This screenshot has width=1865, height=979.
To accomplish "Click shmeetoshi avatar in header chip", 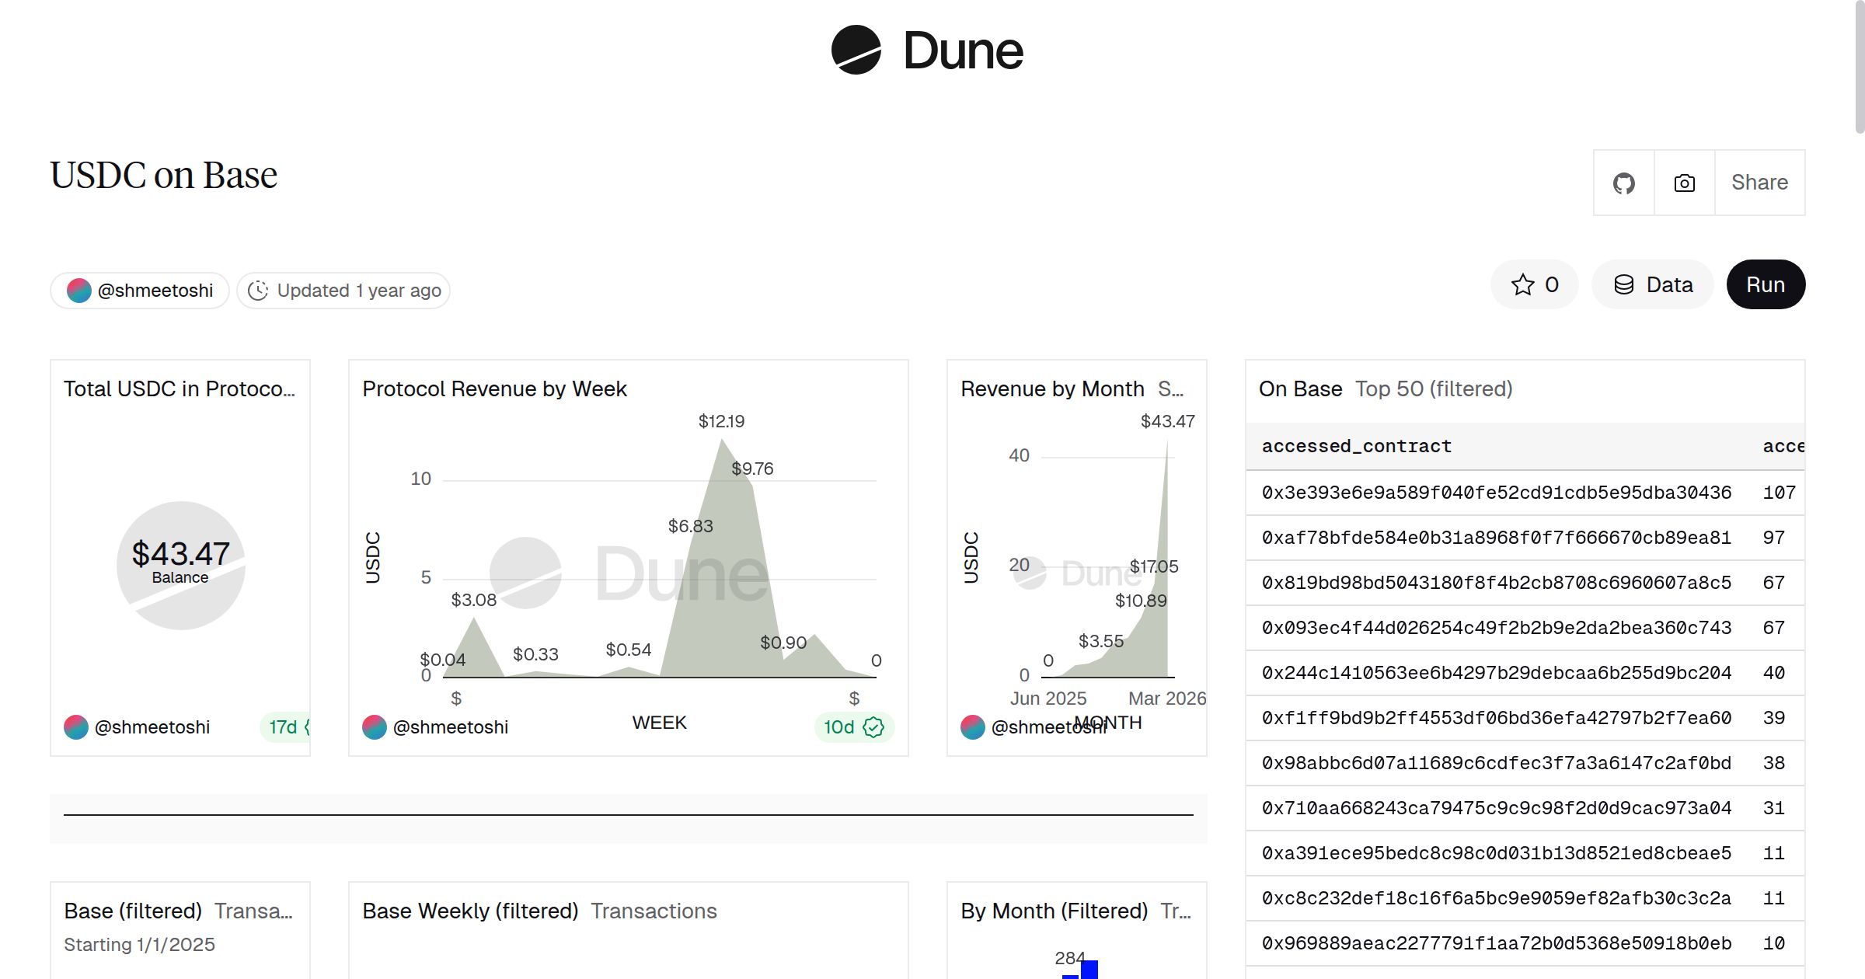I will coord(79,291).
